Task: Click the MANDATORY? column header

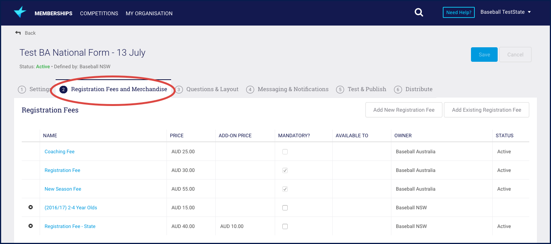Action: pyautogui.click(x=294, y=135)
